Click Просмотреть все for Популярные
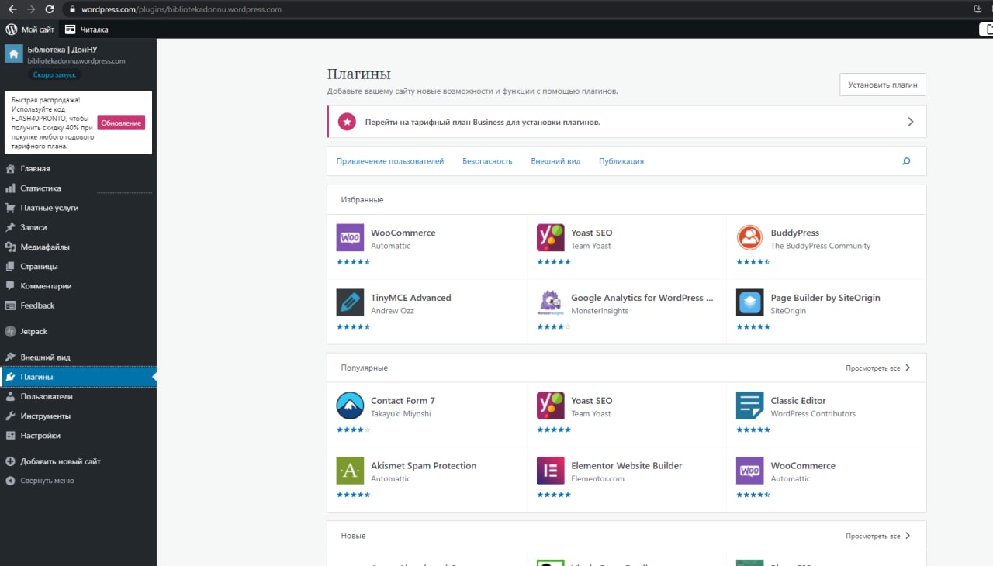Viewport: 993px width, 566px height. pyautogui.click(x=878, y=368)
